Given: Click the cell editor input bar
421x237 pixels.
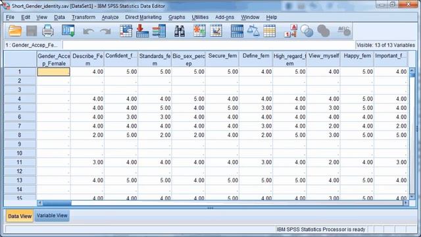Looking at the screenshot, I should [x=209, y=45].
